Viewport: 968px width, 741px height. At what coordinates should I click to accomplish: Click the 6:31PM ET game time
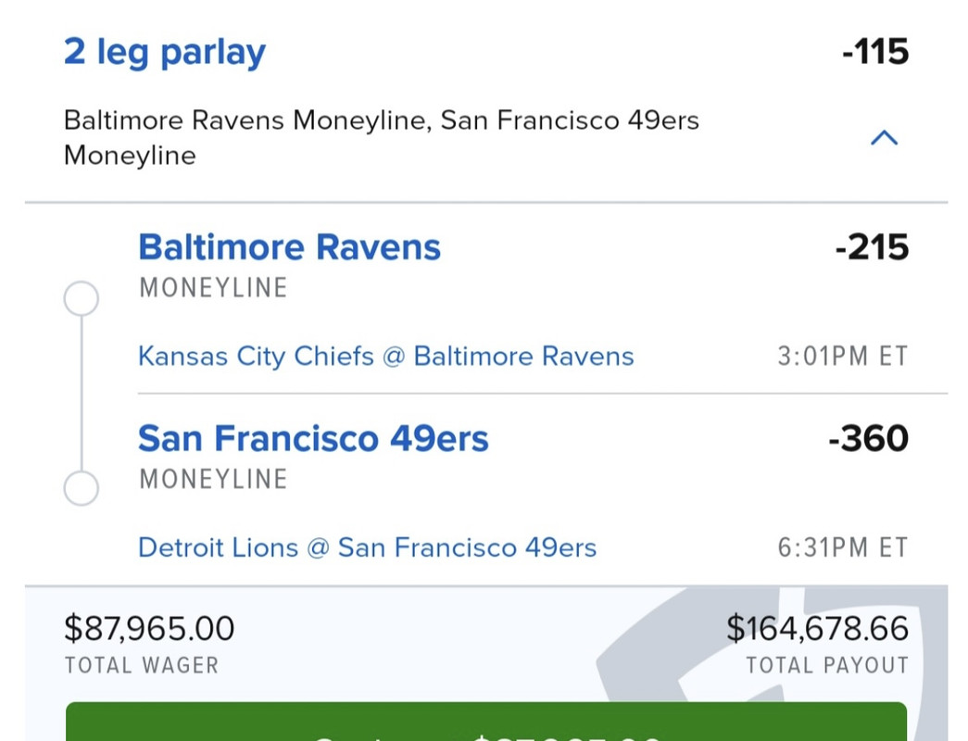(x=843, y=547)
